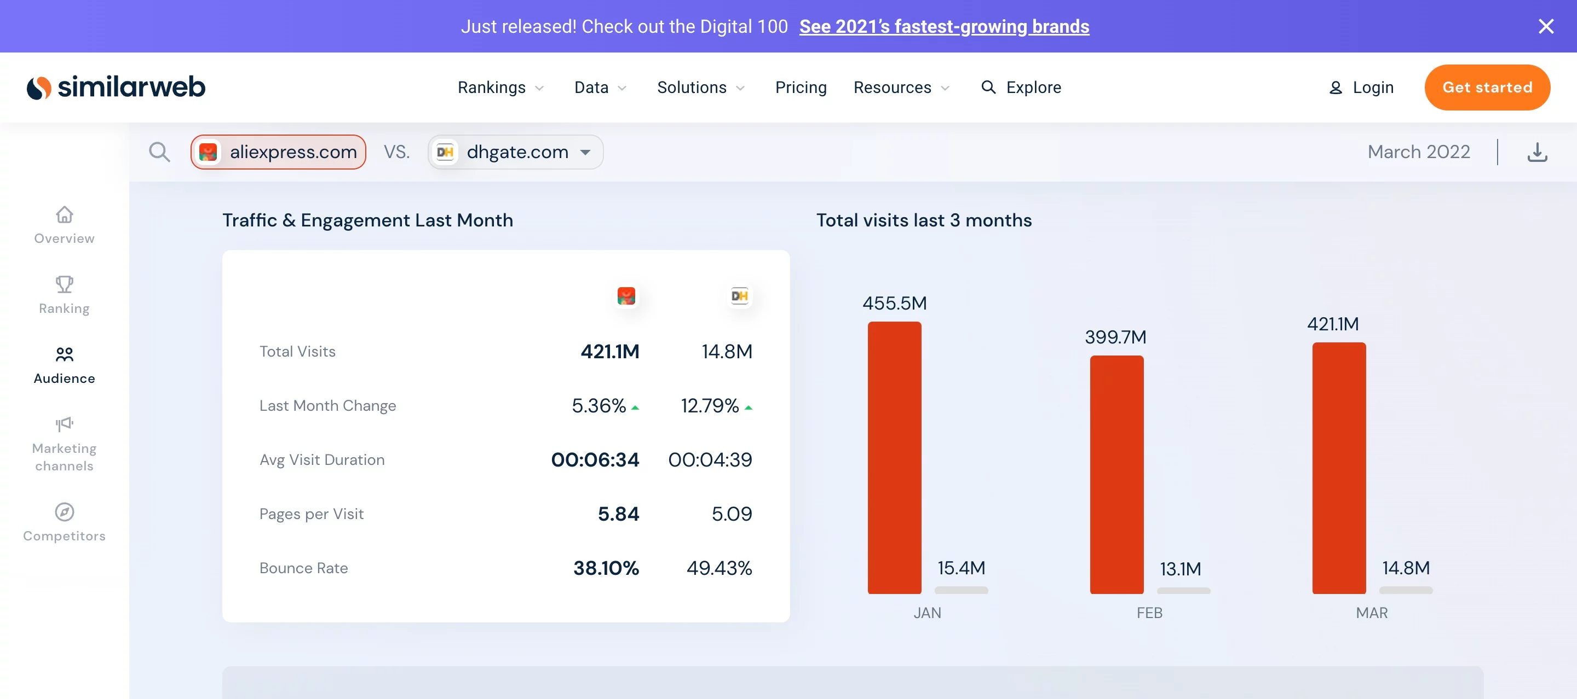Click the 455.5M January label
The image size is (1577, 699).
(894, 302)
